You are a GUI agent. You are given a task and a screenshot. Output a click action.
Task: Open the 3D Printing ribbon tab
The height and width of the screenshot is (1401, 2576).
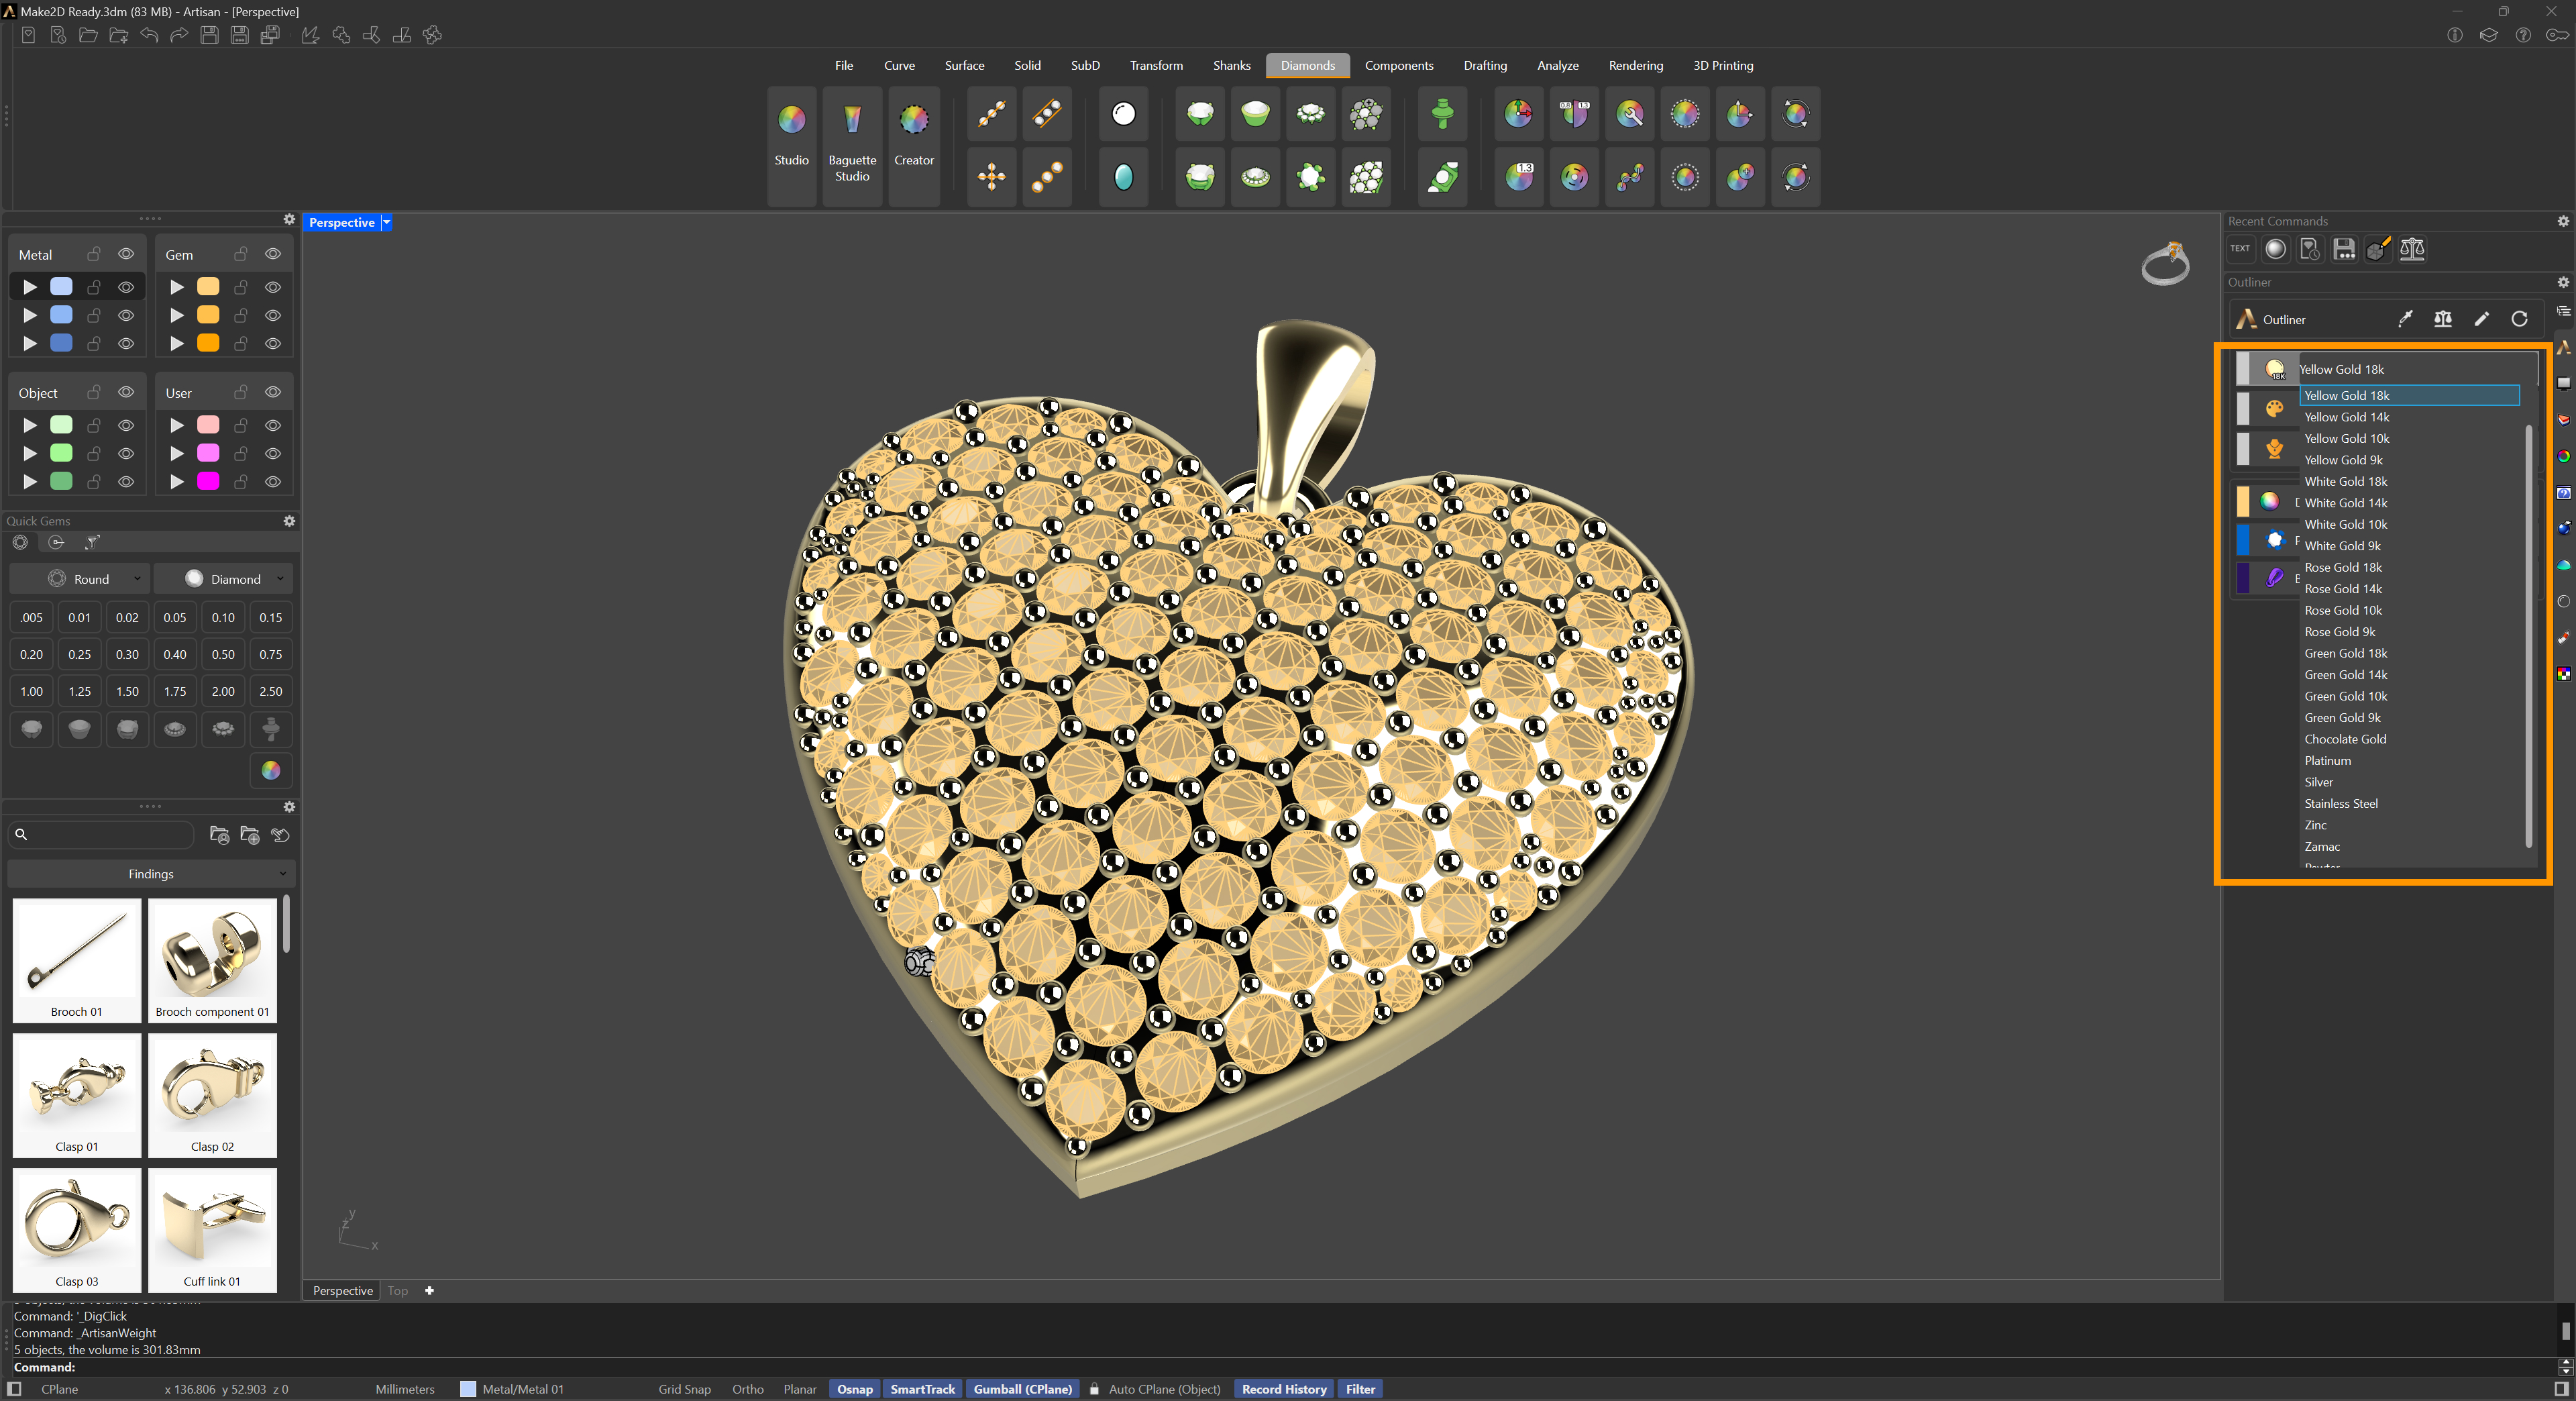point(1722,65)
